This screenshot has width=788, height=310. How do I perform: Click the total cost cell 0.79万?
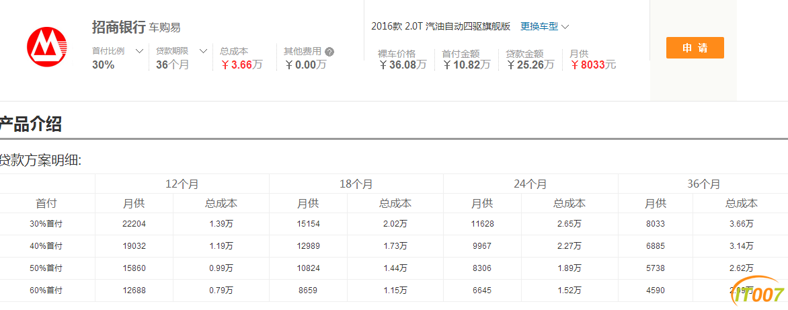point(221,290)
